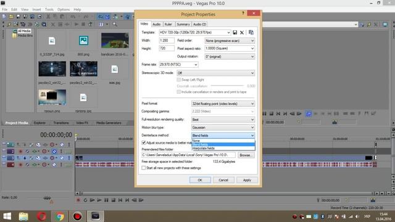Delete the selected template with X icon
The width and height of the screenshot is (395, 222).
coord(242,32)
